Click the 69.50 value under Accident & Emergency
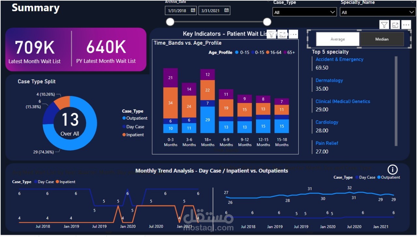Viewport: 417px width, 237px height. pos(322,68)
